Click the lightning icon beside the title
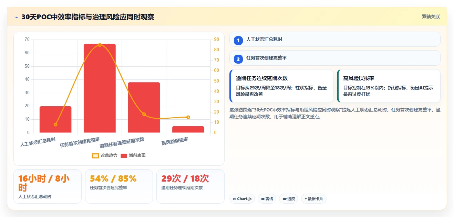The image size is (454, 217). click(16, 17)
